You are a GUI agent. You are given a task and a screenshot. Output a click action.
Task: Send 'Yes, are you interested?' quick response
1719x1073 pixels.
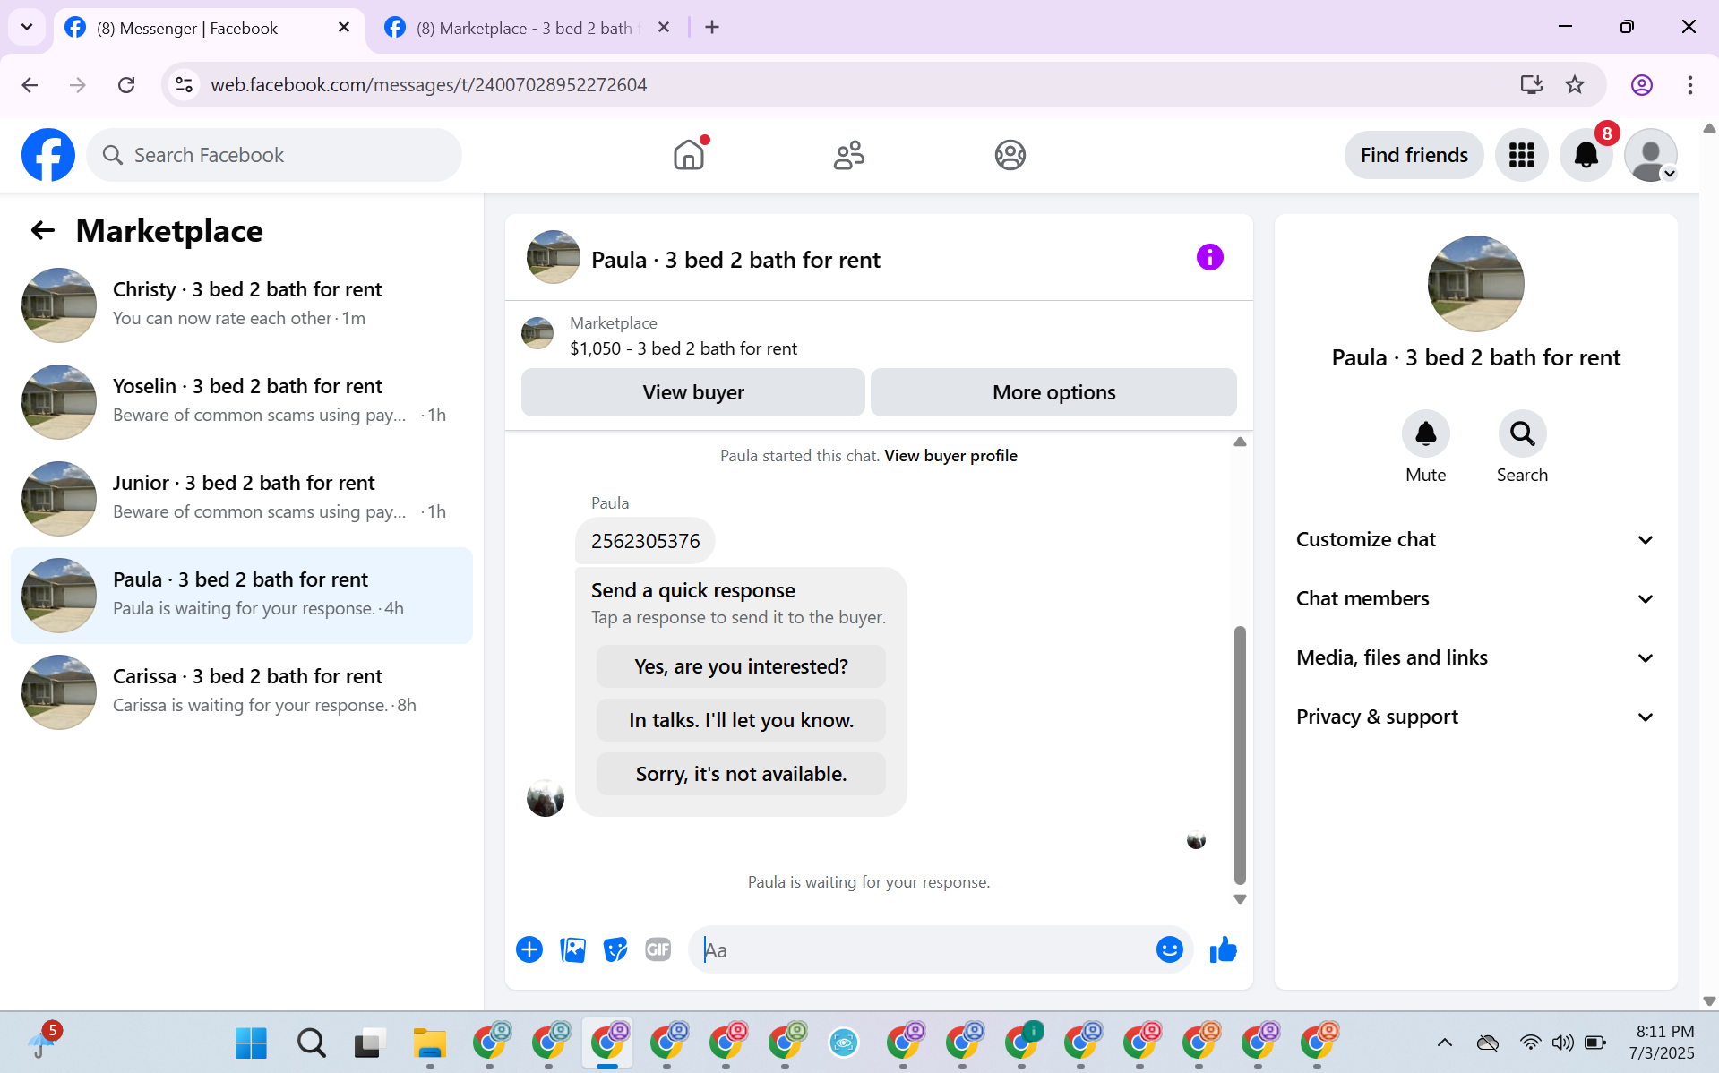pos(741,666)
